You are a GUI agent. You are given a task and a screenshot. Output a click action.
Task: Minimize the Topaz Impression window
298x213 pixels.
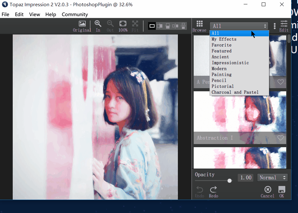(x=246, y=4)
